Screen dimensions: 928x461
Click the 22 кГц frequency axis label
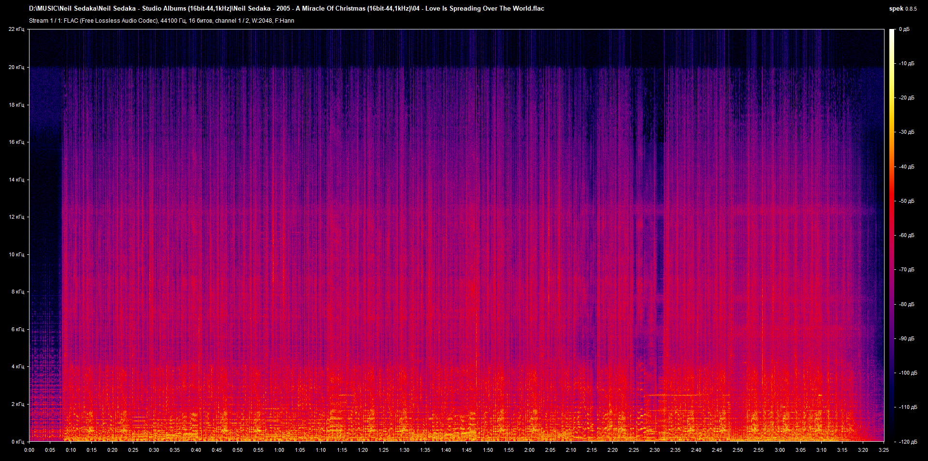point(16,29)
